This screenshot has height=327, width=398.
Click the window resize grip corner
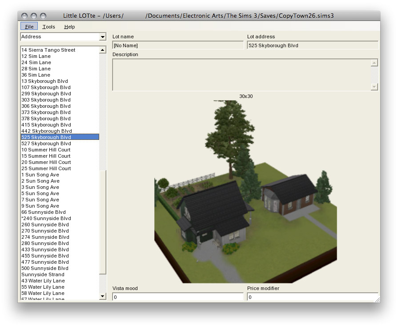pos(378,299)
